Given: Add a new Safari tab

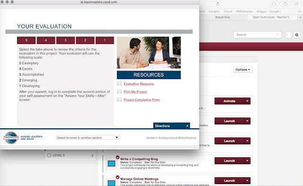Looking at the screenshot, I should point(300,17).
